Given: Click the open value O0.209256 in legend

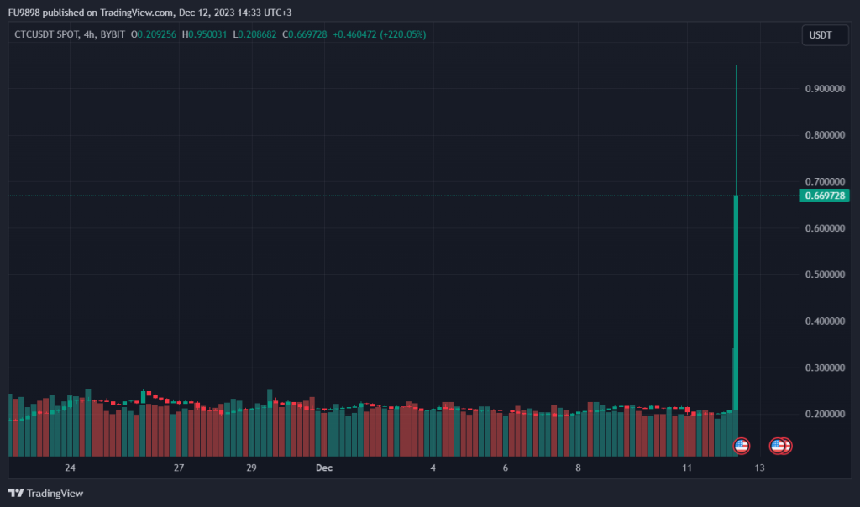Looking at the screenshot, I should pyautogui.click(x=153, y=34).
